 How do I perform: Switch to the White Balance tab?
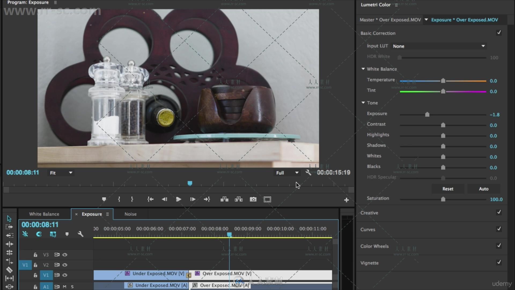pyautogui.click(x=44, y=214)
